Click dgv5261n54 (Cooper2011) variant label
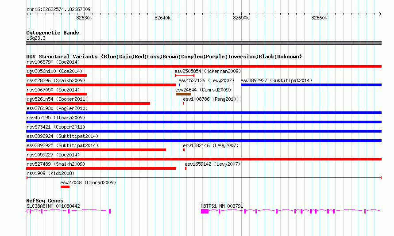This screenshot has height=236, width=394. tap(57, 99)
